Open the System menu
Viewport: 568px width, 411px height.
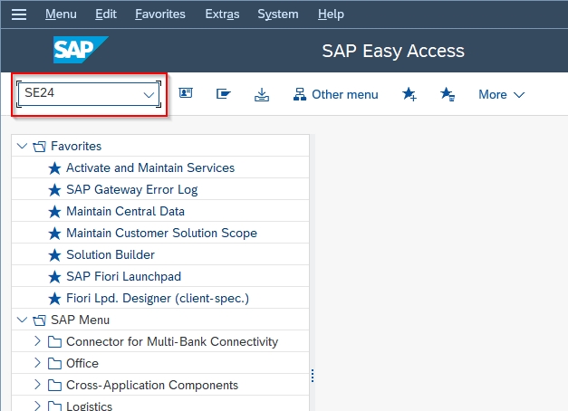[278, 14]
